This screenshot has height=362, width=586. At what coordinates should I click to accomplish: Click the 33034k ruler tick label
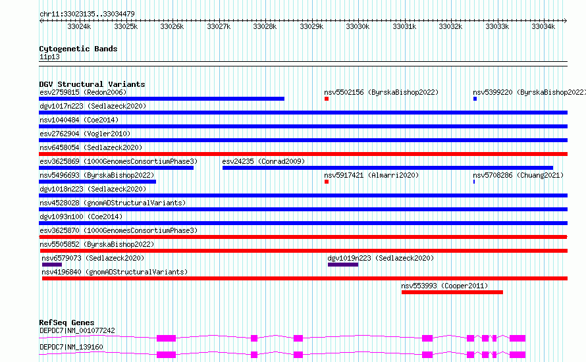coord(543,26)
